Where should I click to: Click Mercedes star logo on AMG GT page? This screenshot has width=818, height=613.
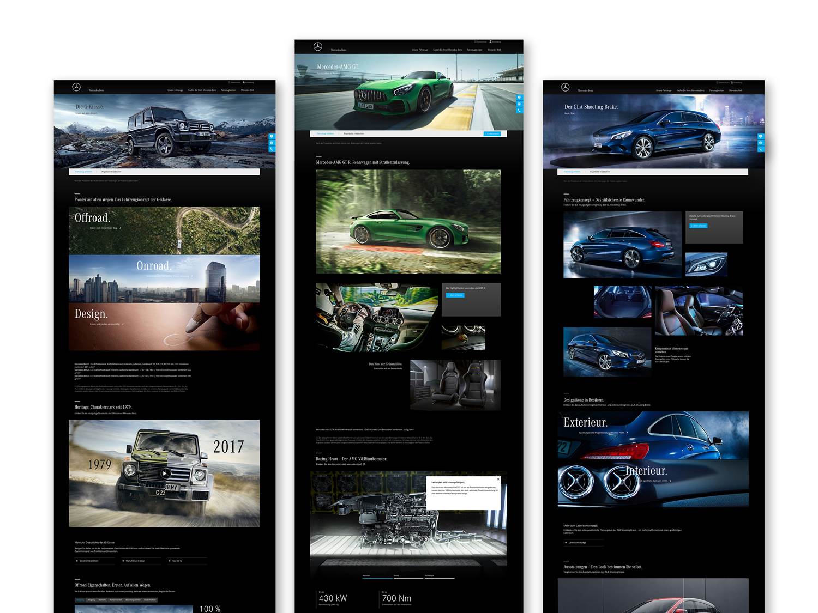click(318, 47)
